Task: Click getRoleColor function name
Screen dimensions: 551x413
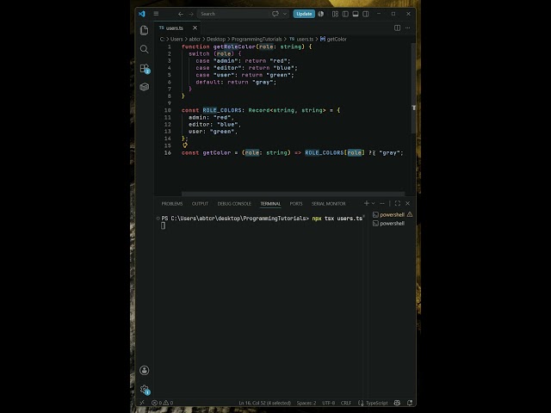Action: coord(234,46)
